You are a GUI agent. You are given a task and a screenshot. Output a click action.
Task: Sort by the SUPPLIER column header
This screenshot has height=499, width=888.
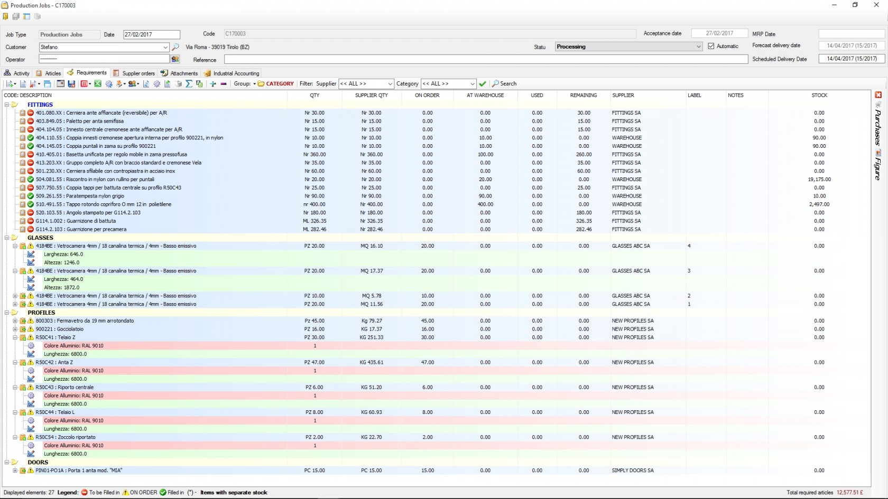(623, 96)
